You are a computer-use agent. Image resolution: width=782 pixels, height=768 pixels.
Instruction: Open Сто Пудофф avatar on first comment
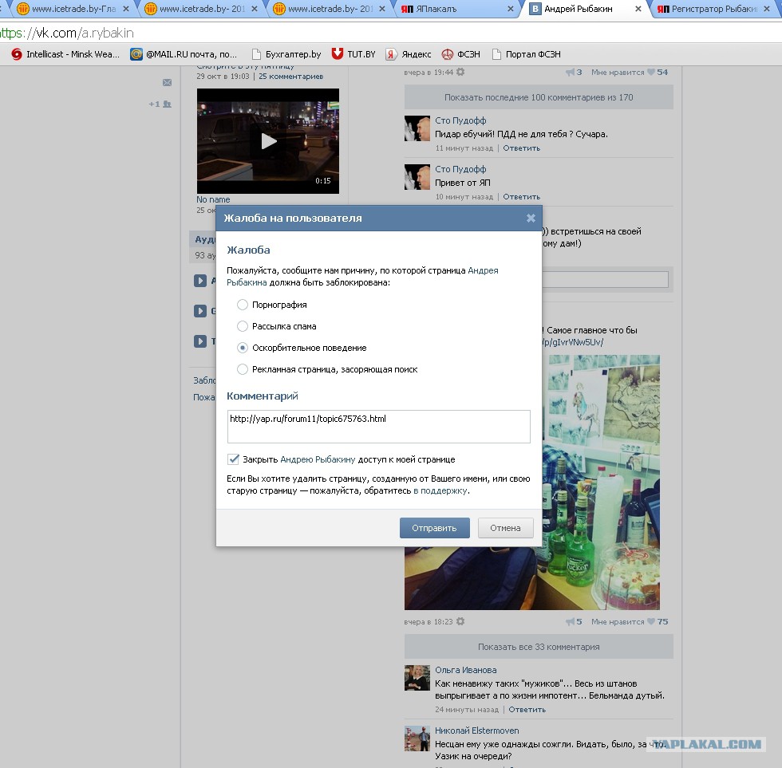click(417, 128)
